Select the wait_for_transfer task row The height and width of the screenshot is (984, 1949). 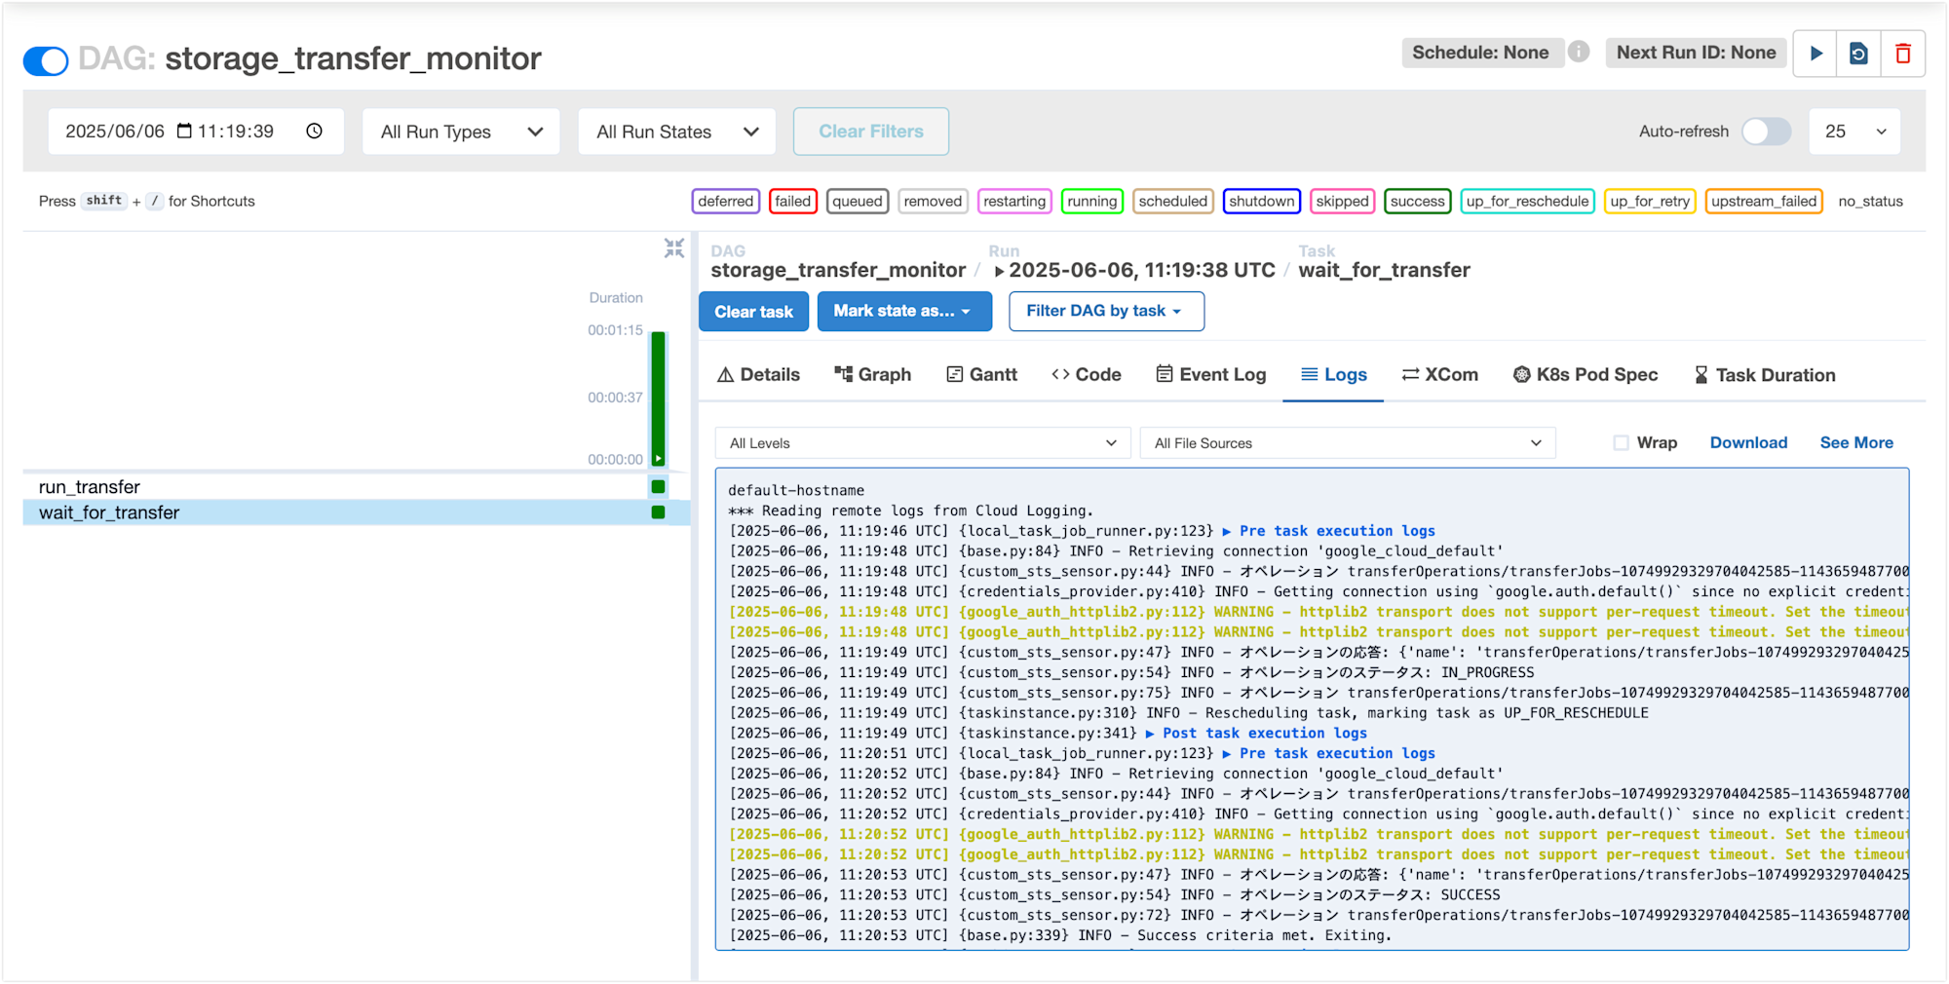357,512
